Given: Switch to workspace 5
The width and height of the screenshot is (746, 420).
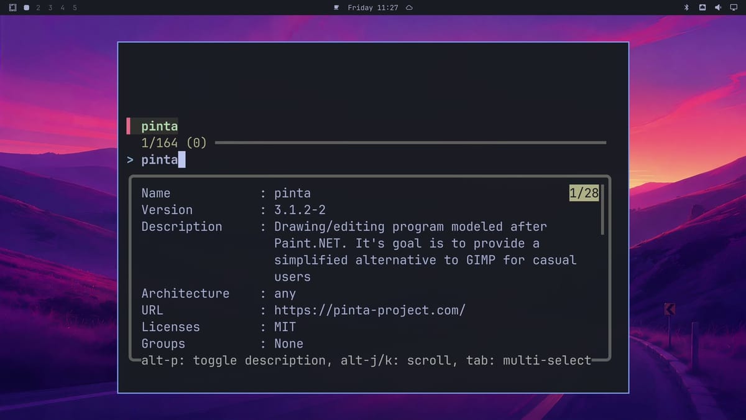Looking at the screenshot, I should 75,7.
